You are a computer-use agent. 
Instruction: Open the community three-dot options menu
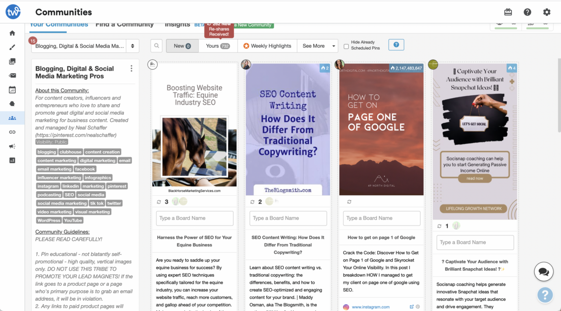tap(131, 69)
